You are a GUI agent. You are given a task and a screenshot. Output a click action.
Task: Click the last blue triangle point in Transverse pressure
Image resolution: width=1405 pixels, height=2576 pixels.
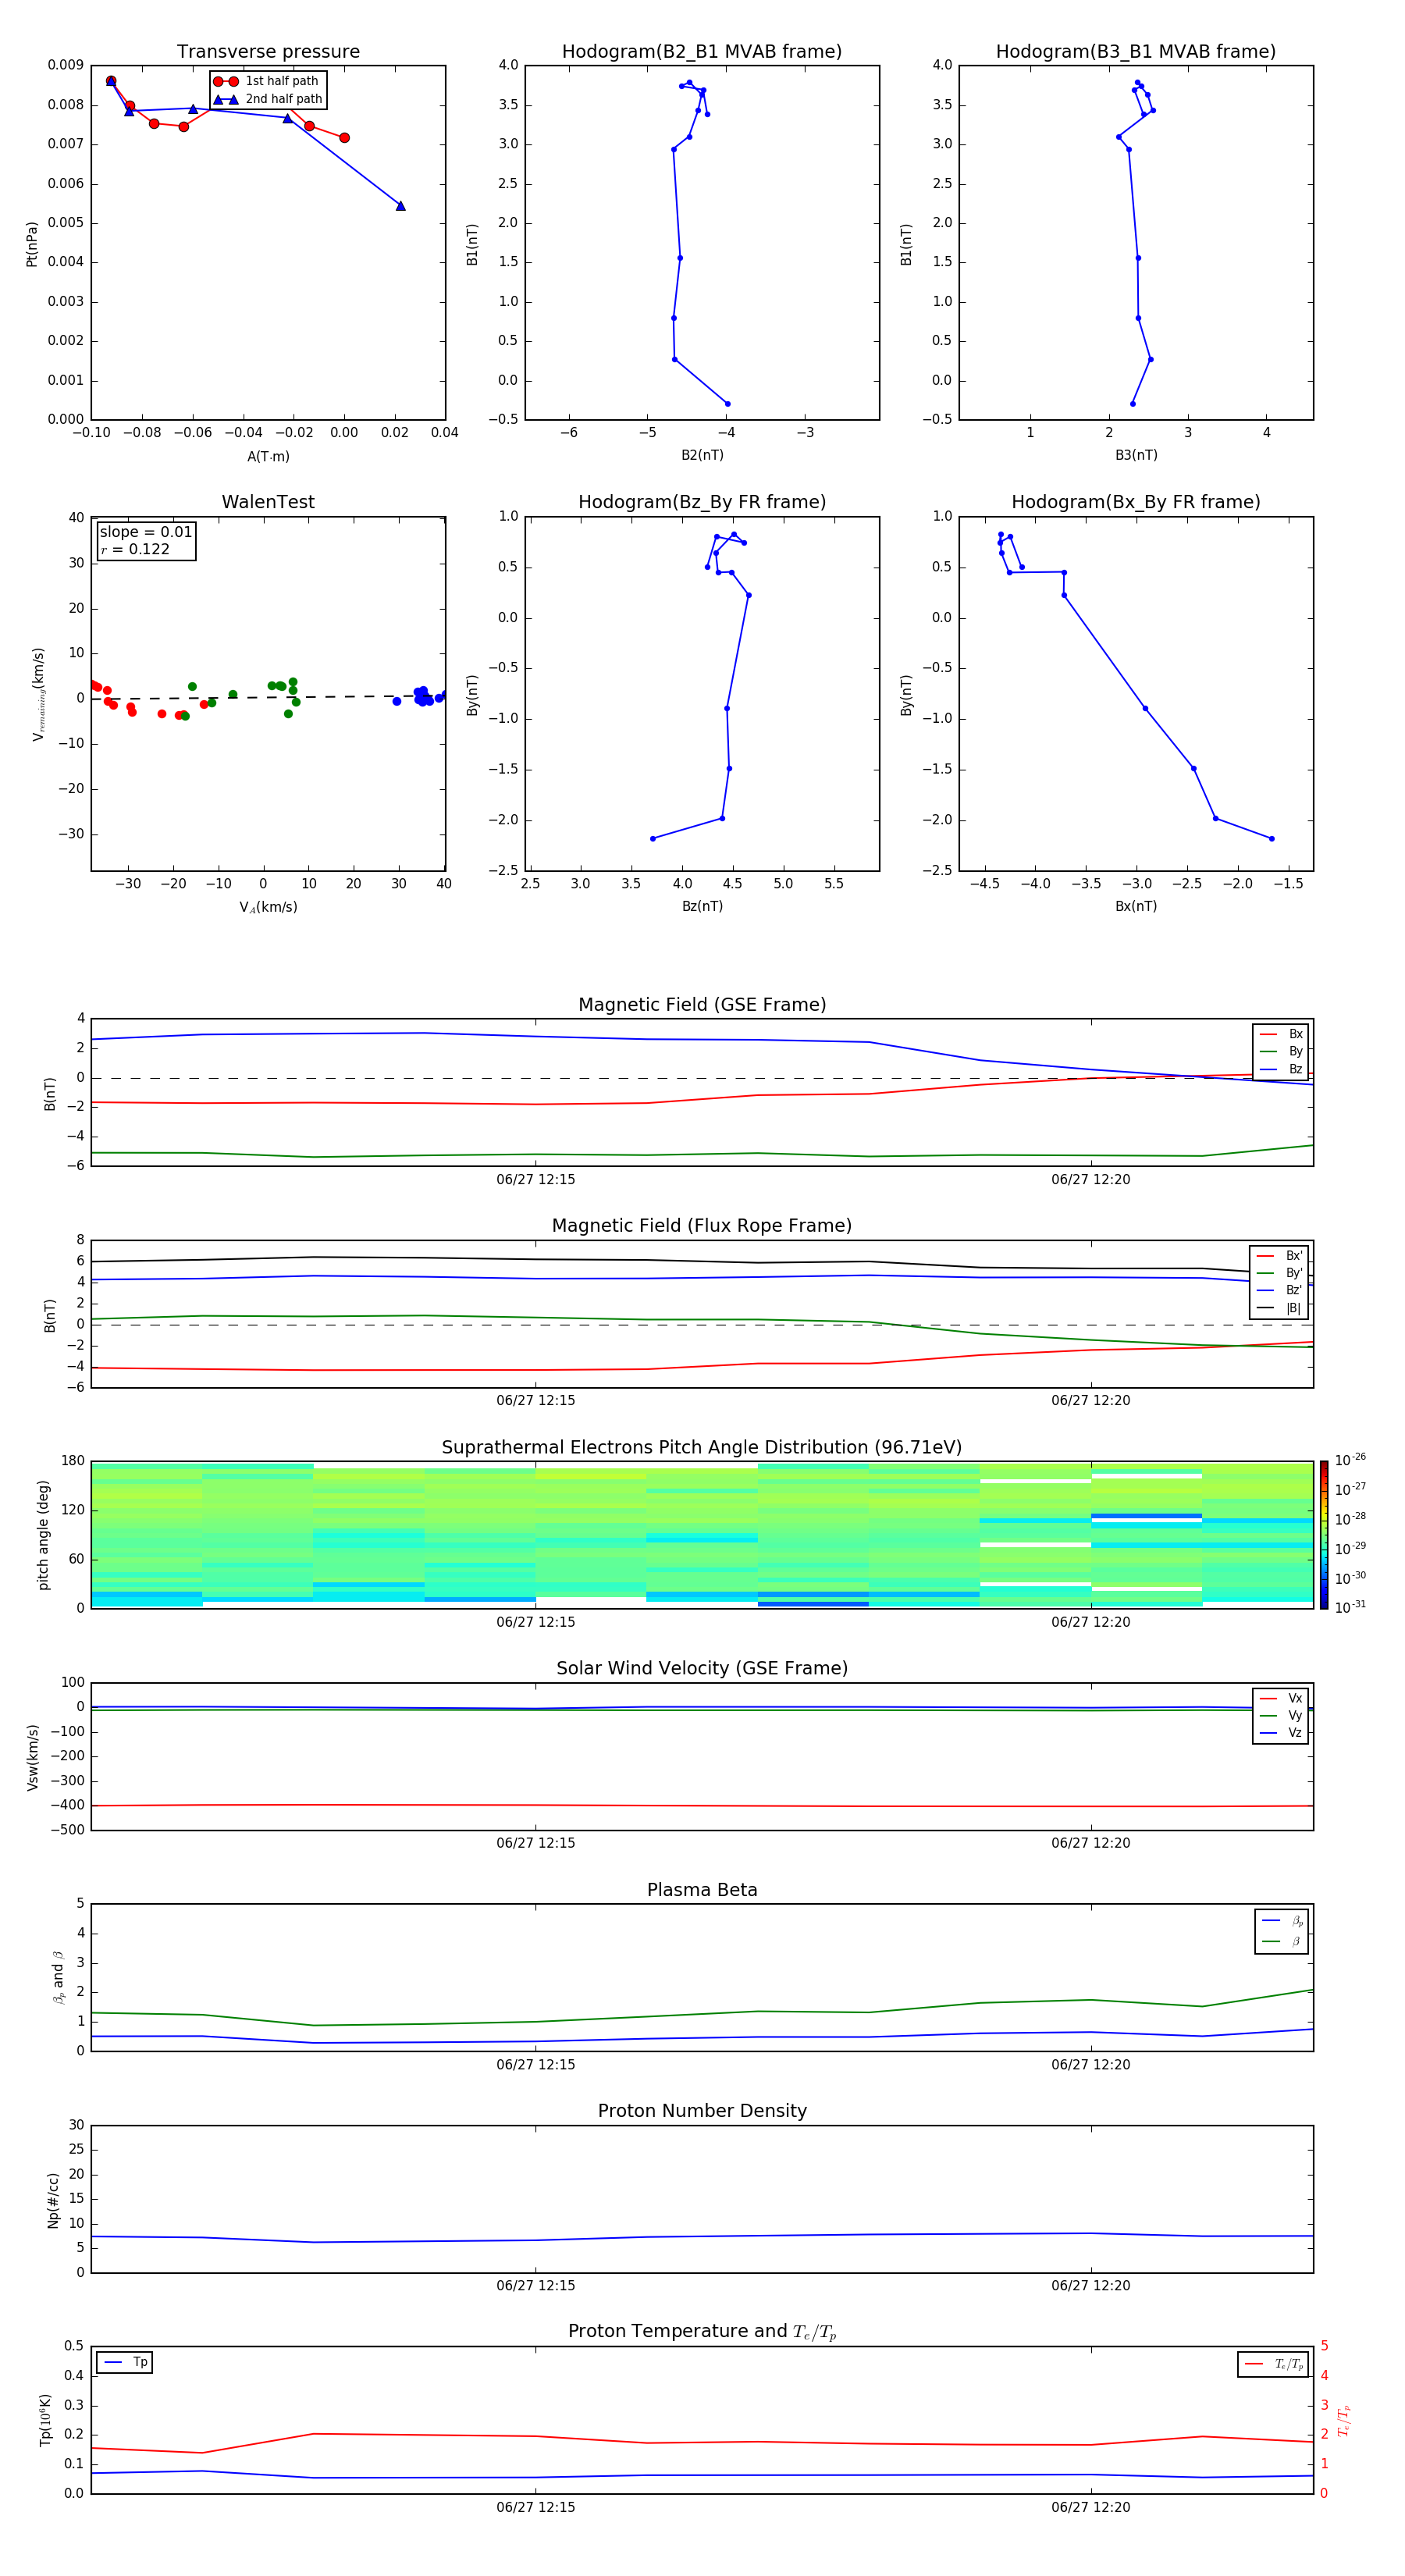400,206
